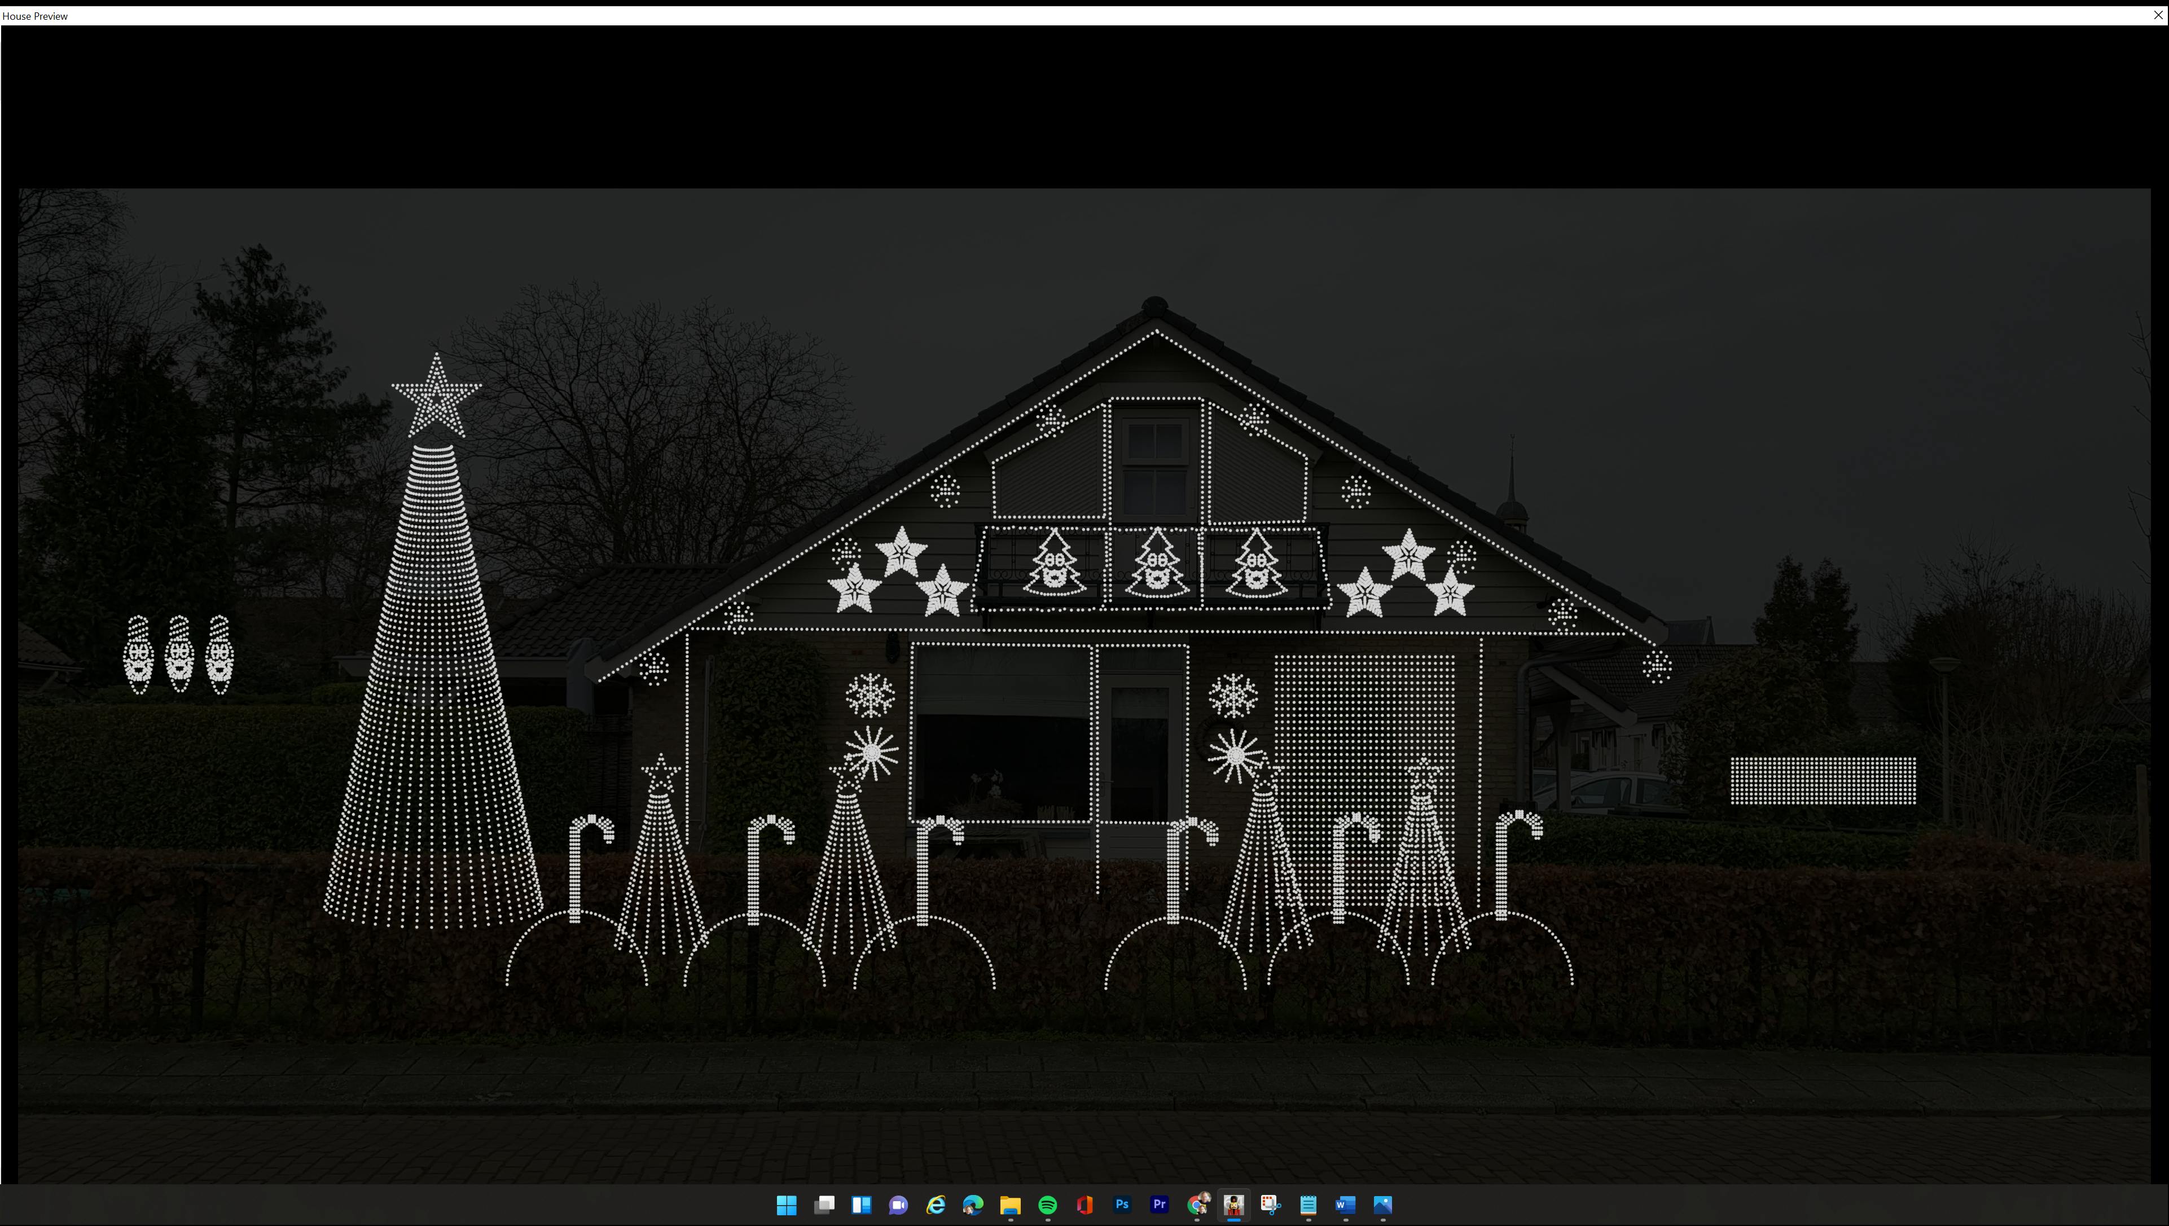Switch to the Google Chrome window

[x=1196, y=1205]
